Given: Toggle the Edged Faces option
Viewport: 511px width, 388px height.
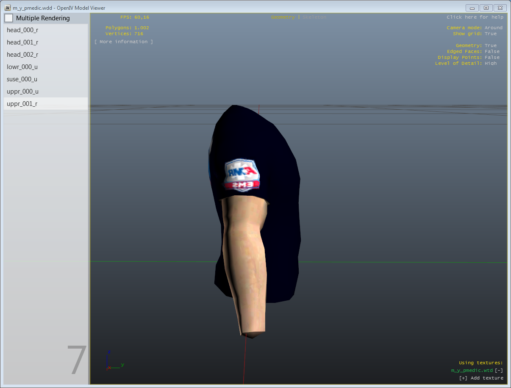Looking at the screenshot, I should pyautogui.click(x=492, y=52).
